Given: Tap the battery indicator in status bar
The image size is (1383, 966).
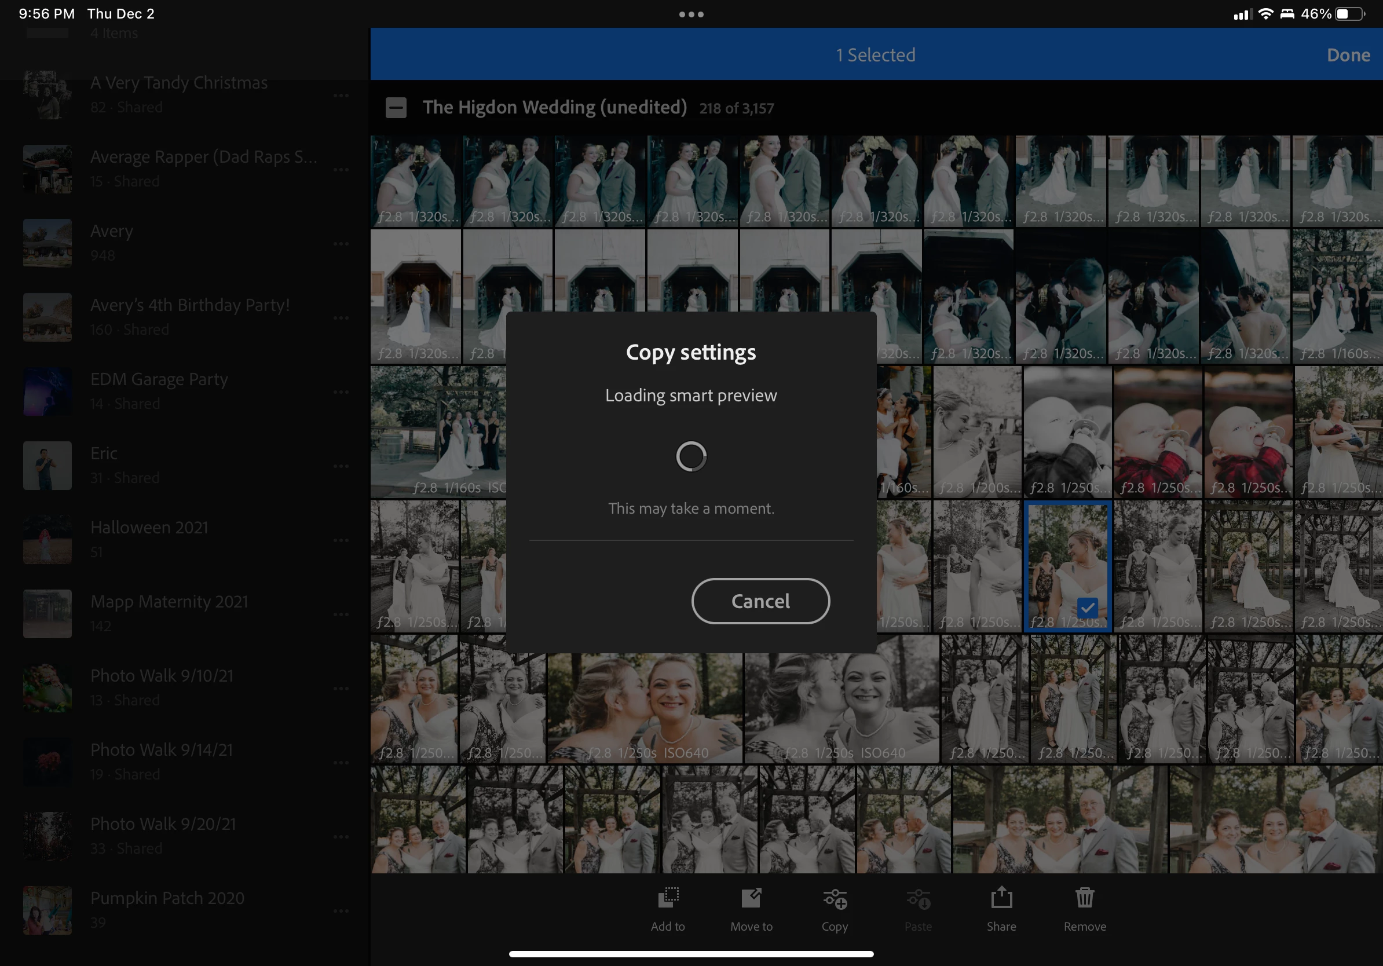Looking at the screenshot, I should (x=1350, y=14).
